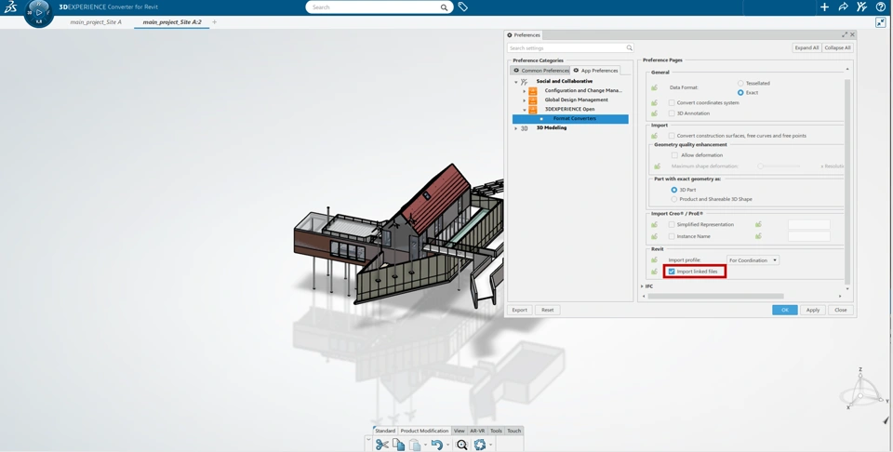The height and width of the screenshot is (452, 893).
Task: Open the Import profile dropdown
Action: pyautogui.click(x=753, y=260)
